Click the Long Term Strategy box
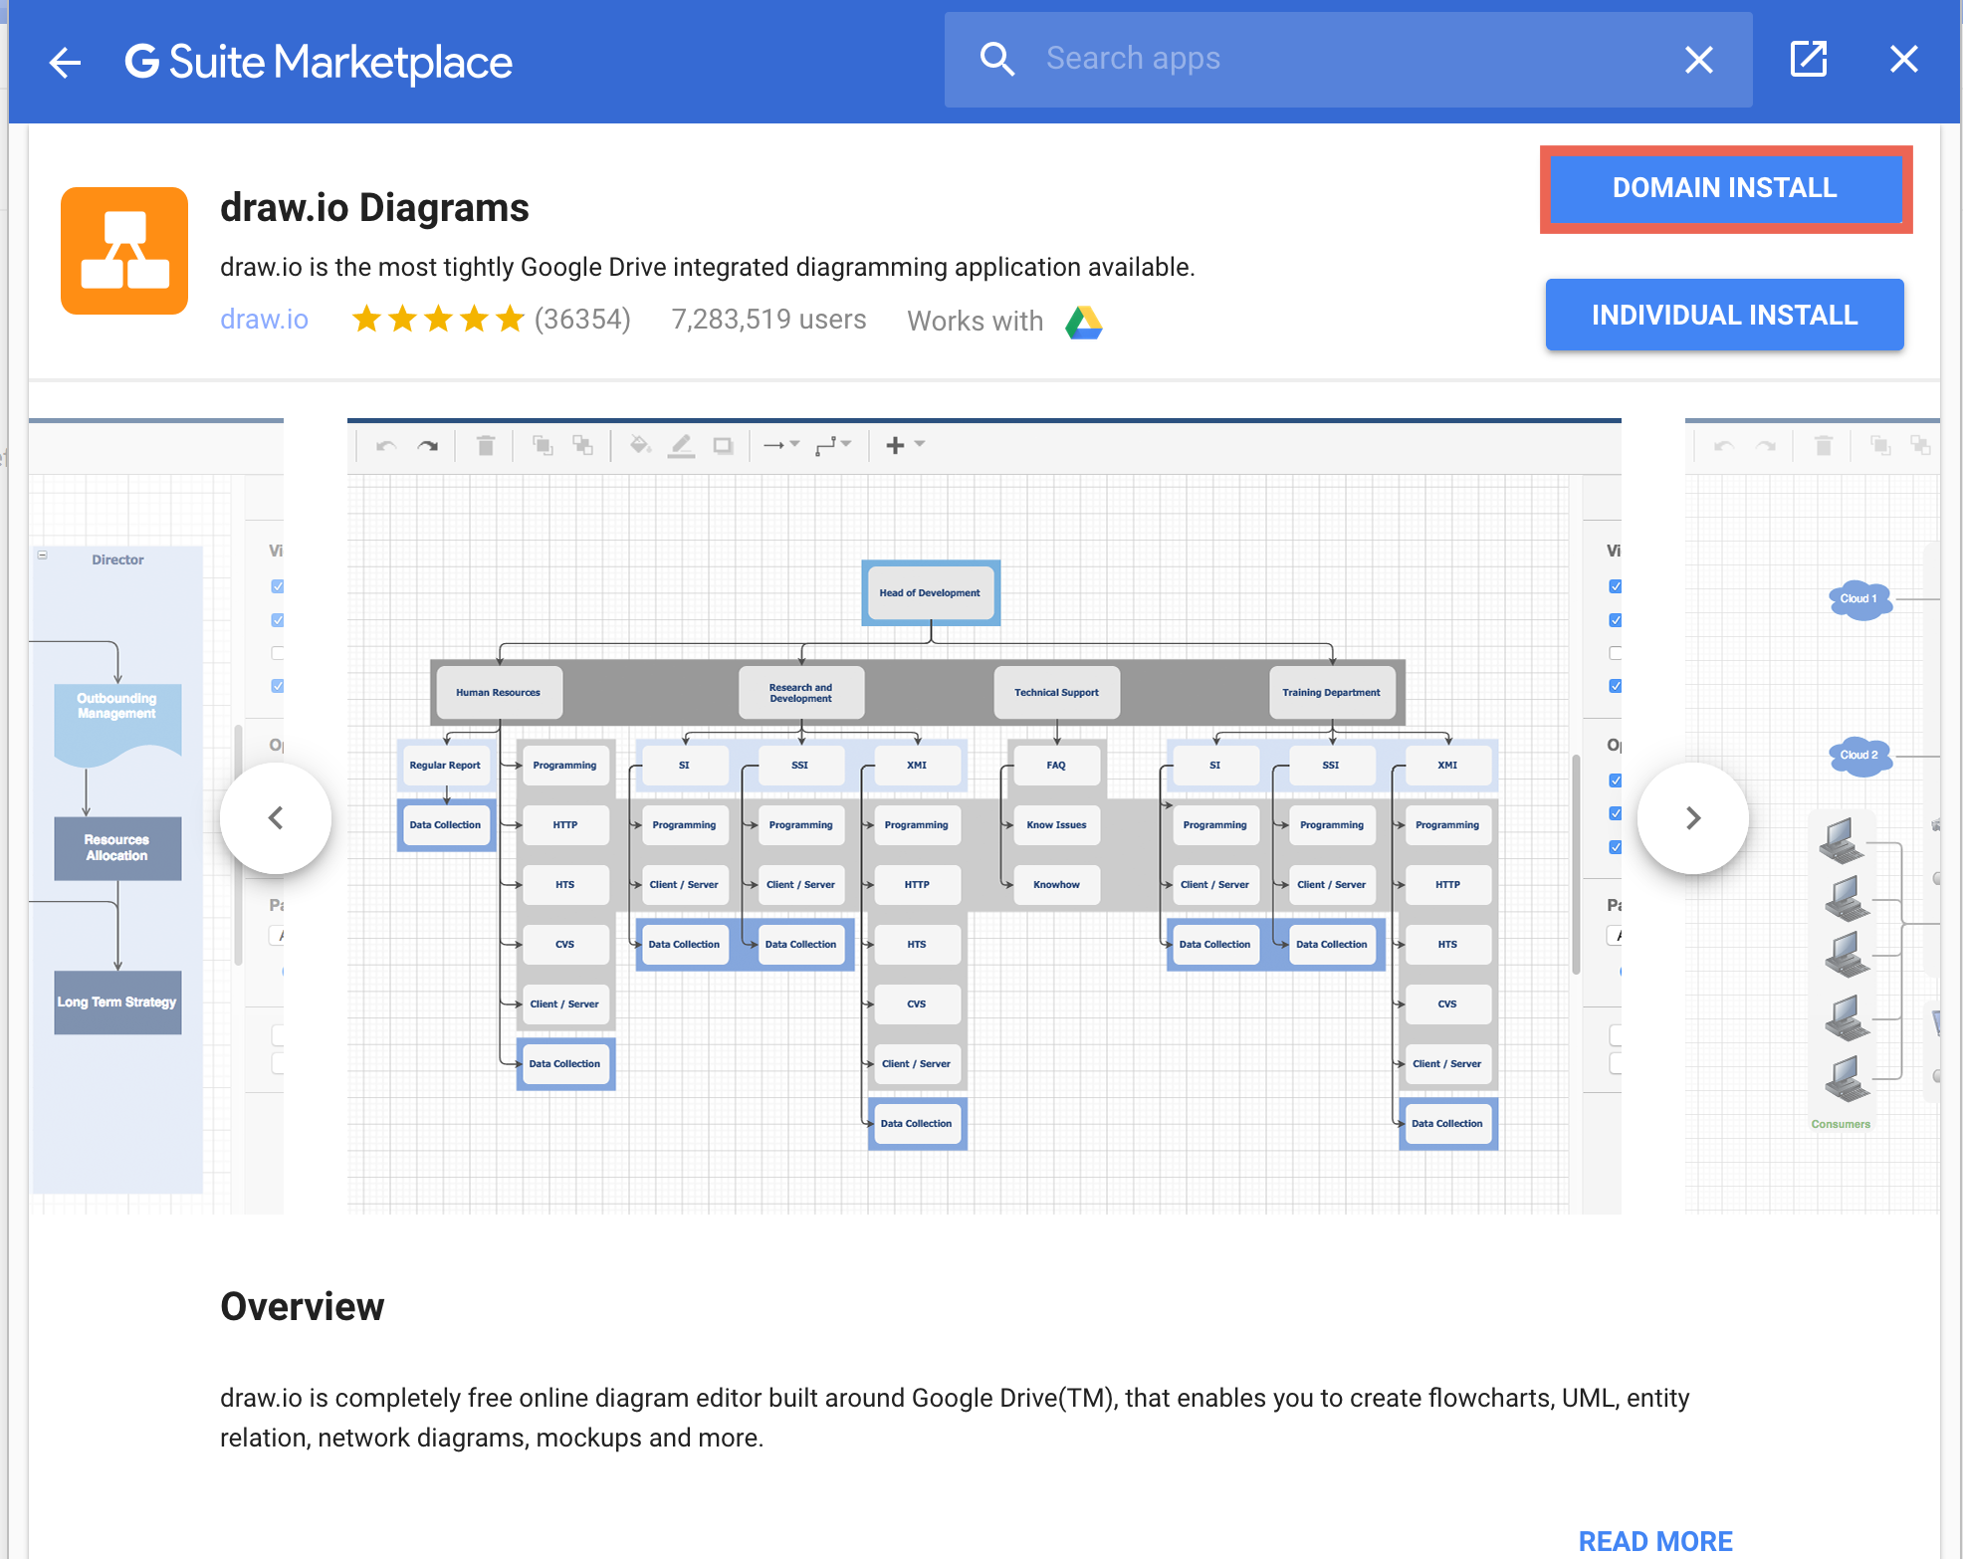This screenshot has height=1559, width=1963. (x=117, y=1002)
